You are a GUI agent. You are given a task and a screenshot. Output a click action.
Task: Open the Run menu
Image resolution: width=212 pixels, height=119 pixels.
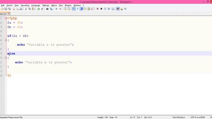point(61,5)
